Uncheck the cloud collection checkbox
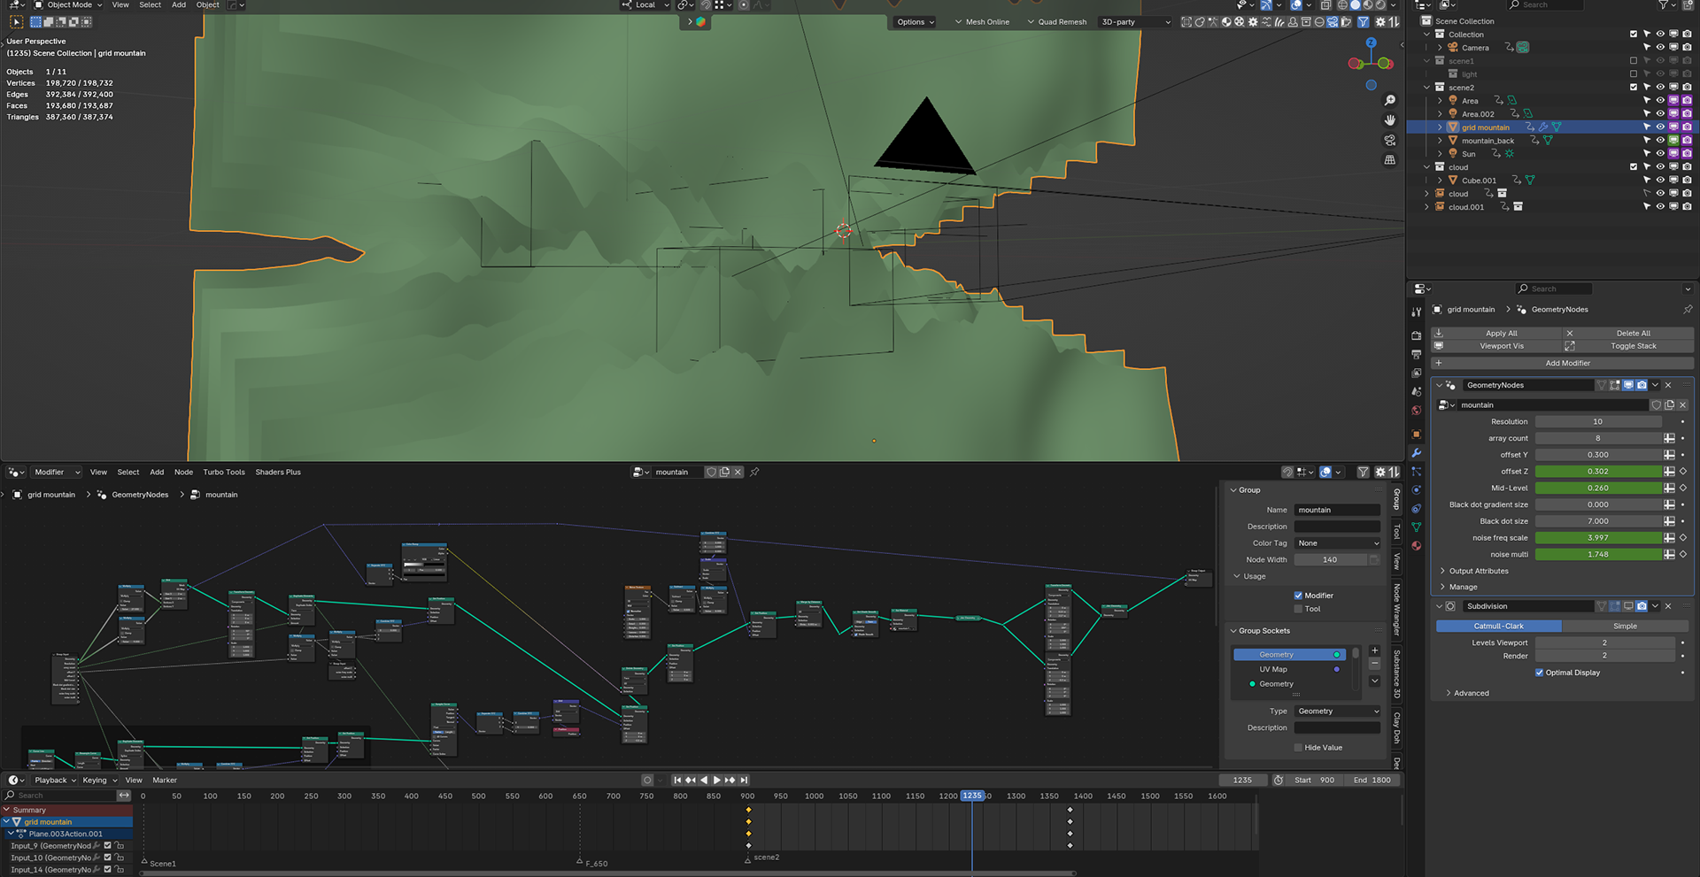The width and height of the screenshot is (1700, 877). [x=1634, y=167]
